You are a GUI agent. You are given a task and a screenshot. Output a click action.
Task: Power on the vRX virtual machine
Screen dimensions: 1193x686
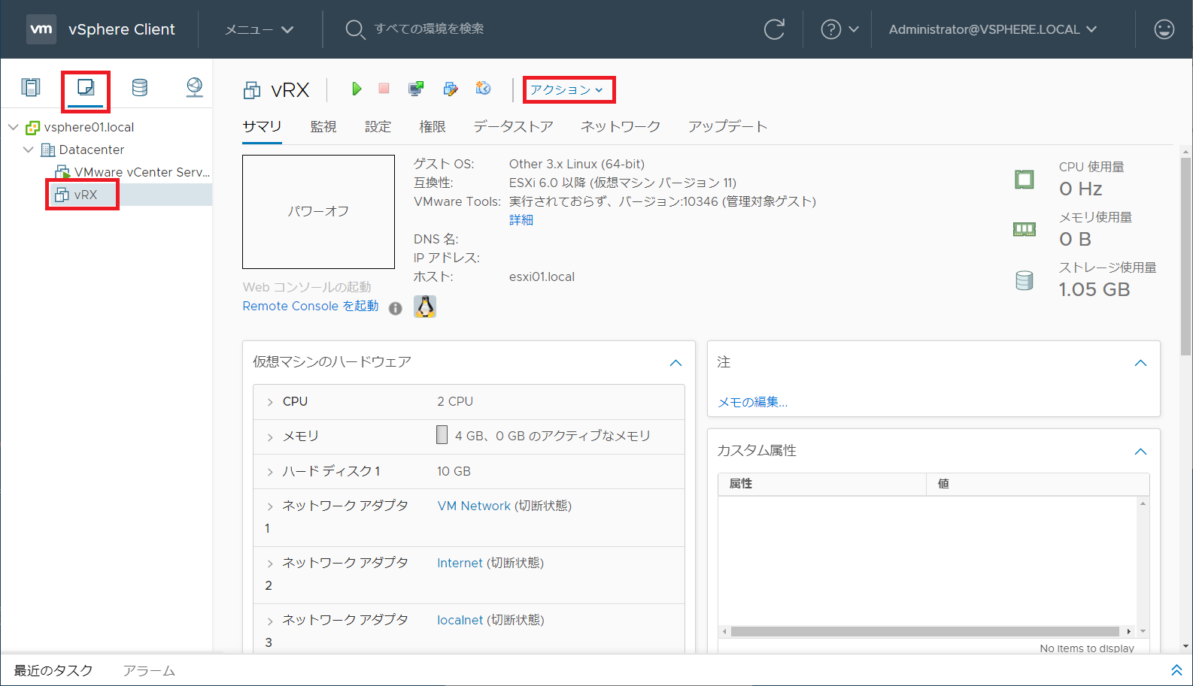(357, 89)
